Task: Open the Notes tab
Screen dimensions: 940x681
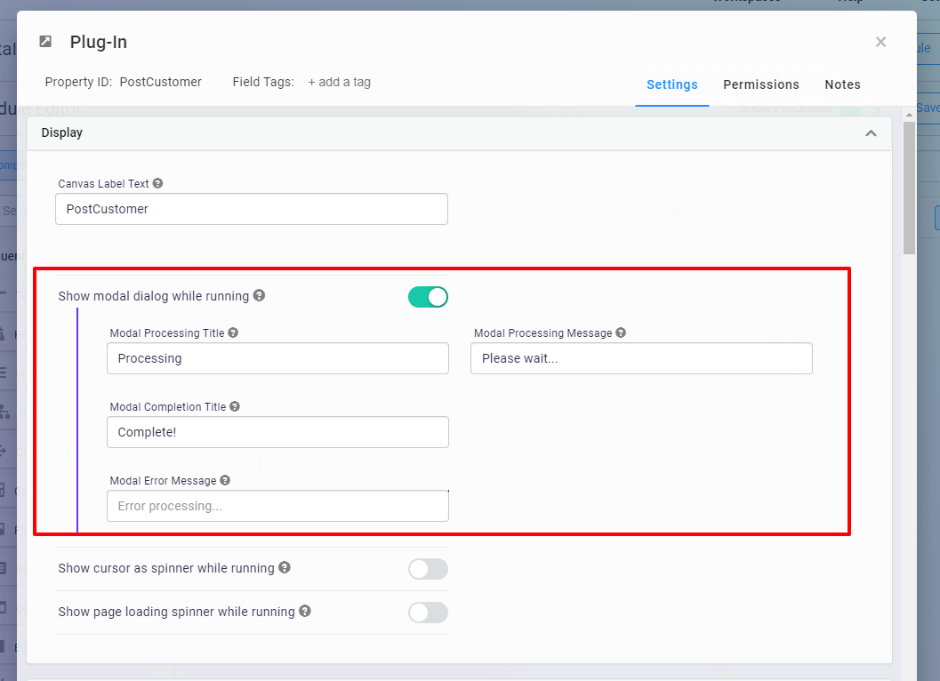Action: (842, 84)
